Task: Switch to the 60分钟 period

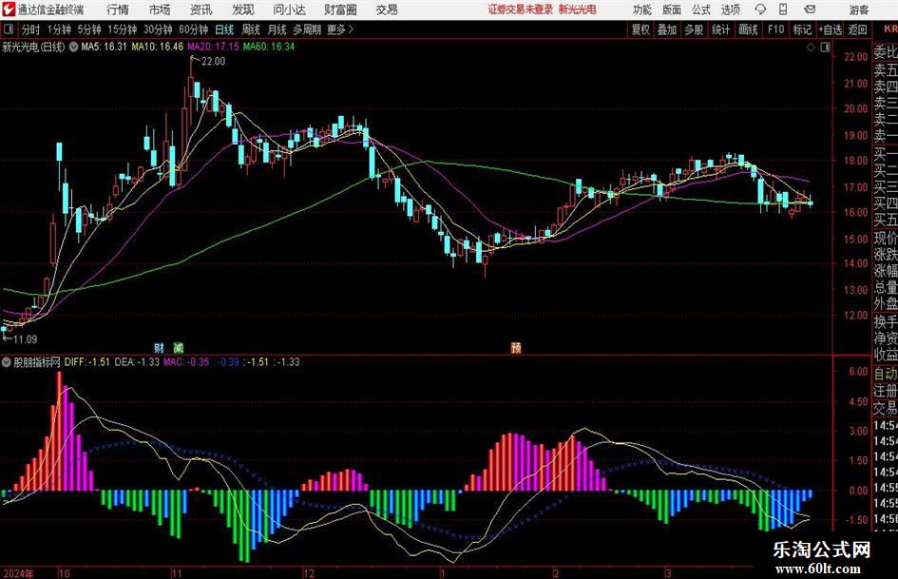Action: (x=193, y=29)
